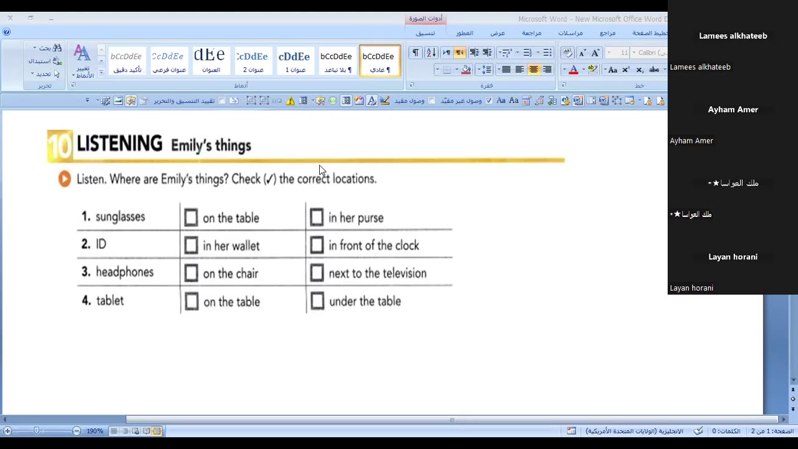The image size is (798, 449).
Task: Grow the font size
Action: pyautogui.click(x=595, y=52)
